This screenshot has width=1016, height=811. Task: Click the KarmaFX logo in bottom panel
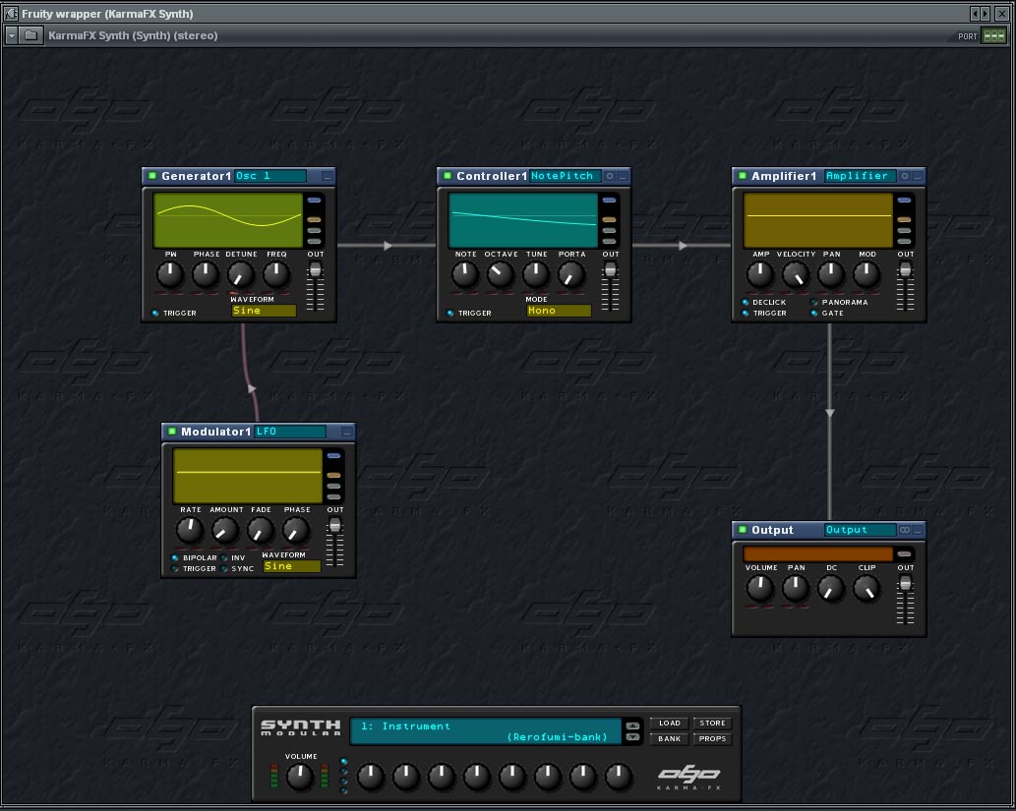pos(688,777)
